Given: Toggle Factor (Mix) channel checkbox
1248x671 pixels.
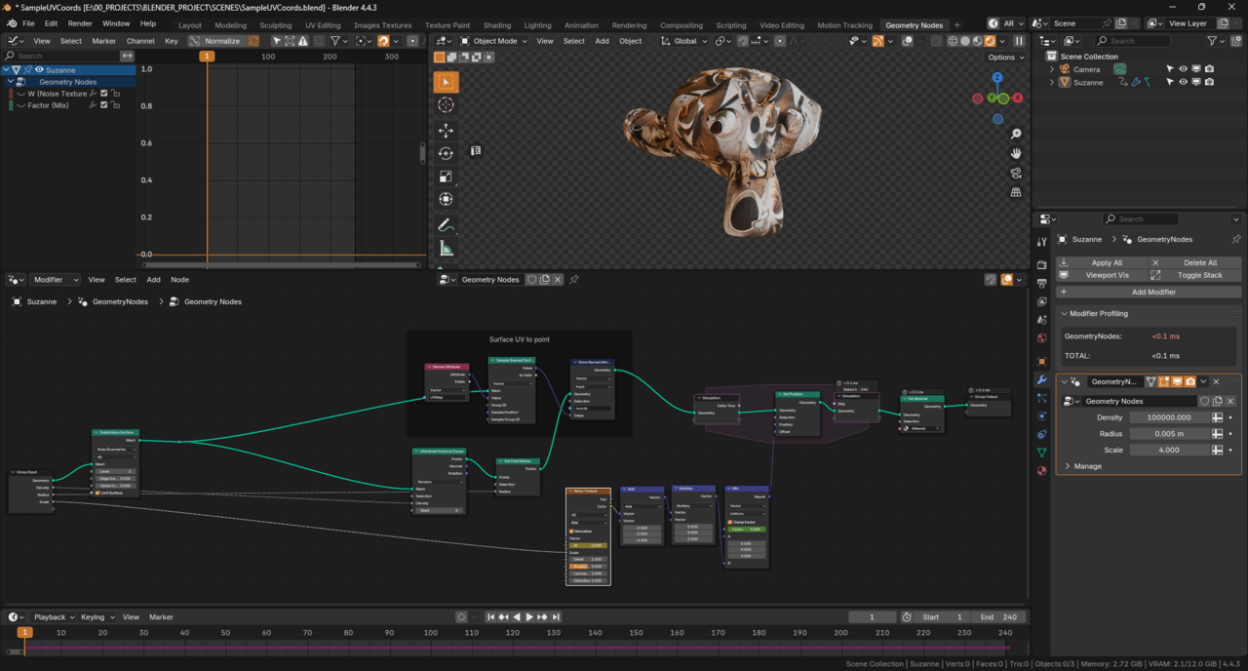Looking at the screenshot, I should pyautogui.click(x=104, y=105).
